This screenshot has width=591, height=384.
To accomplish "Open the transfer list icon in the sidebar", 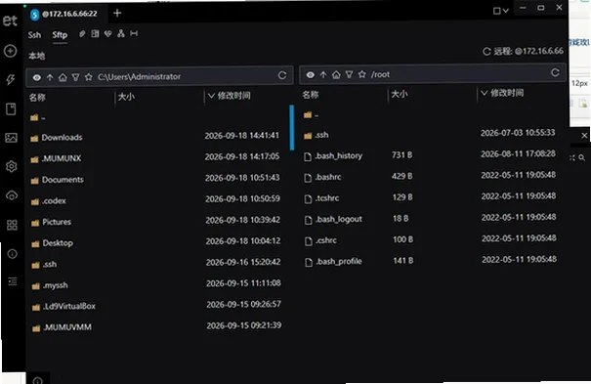I will coord(13,281).
